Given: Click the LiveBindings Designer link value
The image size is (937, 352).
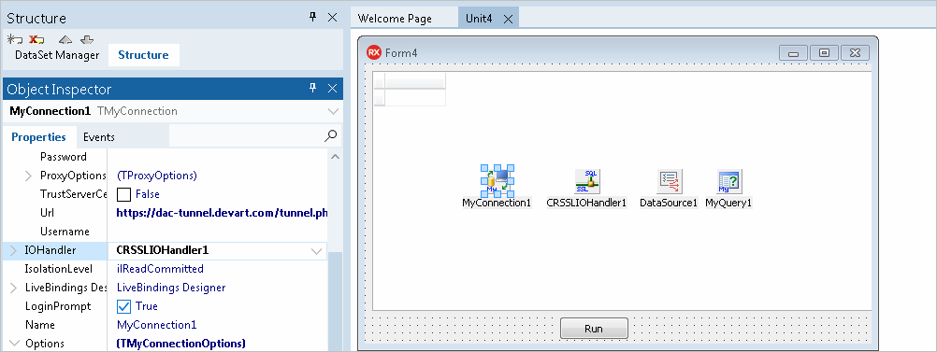Looking at the screenshot, I should point(171,288).
